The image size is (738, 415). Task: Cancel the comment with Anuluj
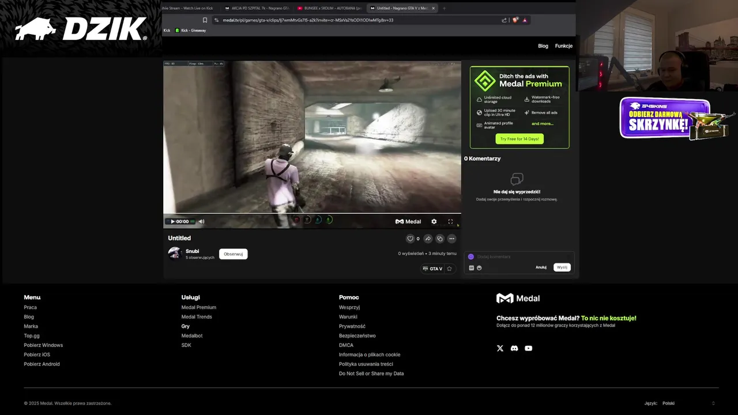tap(541, 267)
